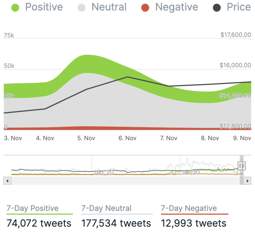Toggle the Price line legend label

(239, 7)
